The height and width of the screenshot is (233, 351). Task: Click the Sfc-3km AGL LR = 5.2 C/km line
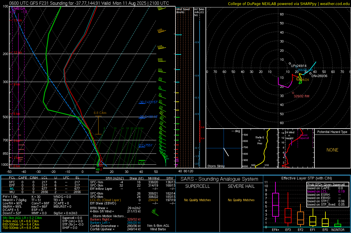tap(22, 218)
